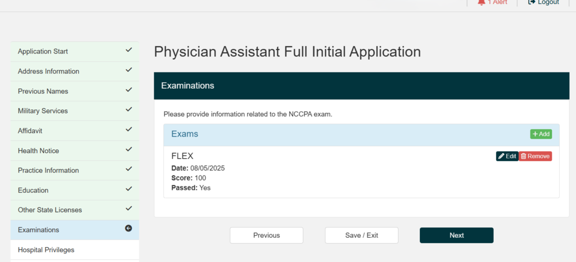This screenshot has width=576, height=262.
Task: Open the Military Services section
Action: pos(43,111)
